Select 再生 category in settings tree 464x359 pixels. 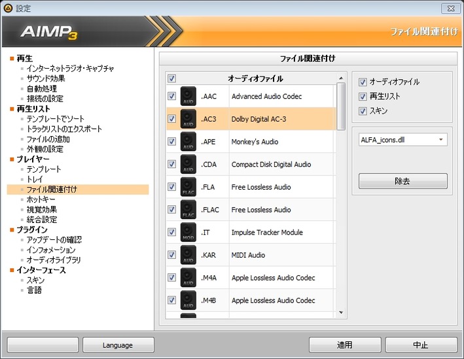coord(25,59)
